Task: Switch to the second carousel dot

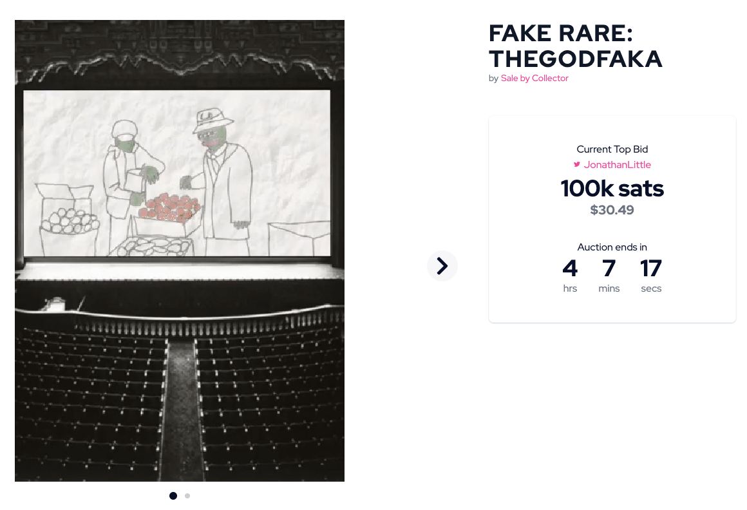Action: click(187, 496)
